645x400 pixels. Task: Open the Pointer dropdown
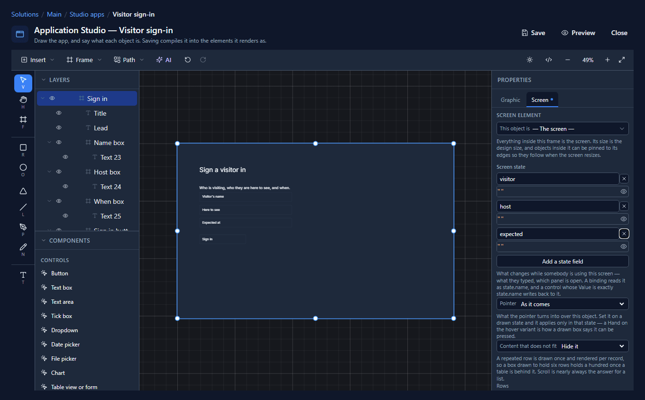coord(562,304)
